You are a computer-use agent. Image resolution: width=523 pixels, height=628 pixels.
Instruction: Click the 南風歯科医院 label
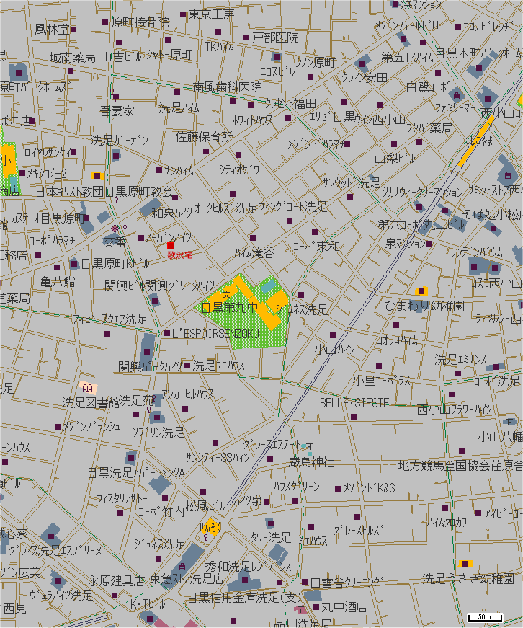(x=227, y=87)
